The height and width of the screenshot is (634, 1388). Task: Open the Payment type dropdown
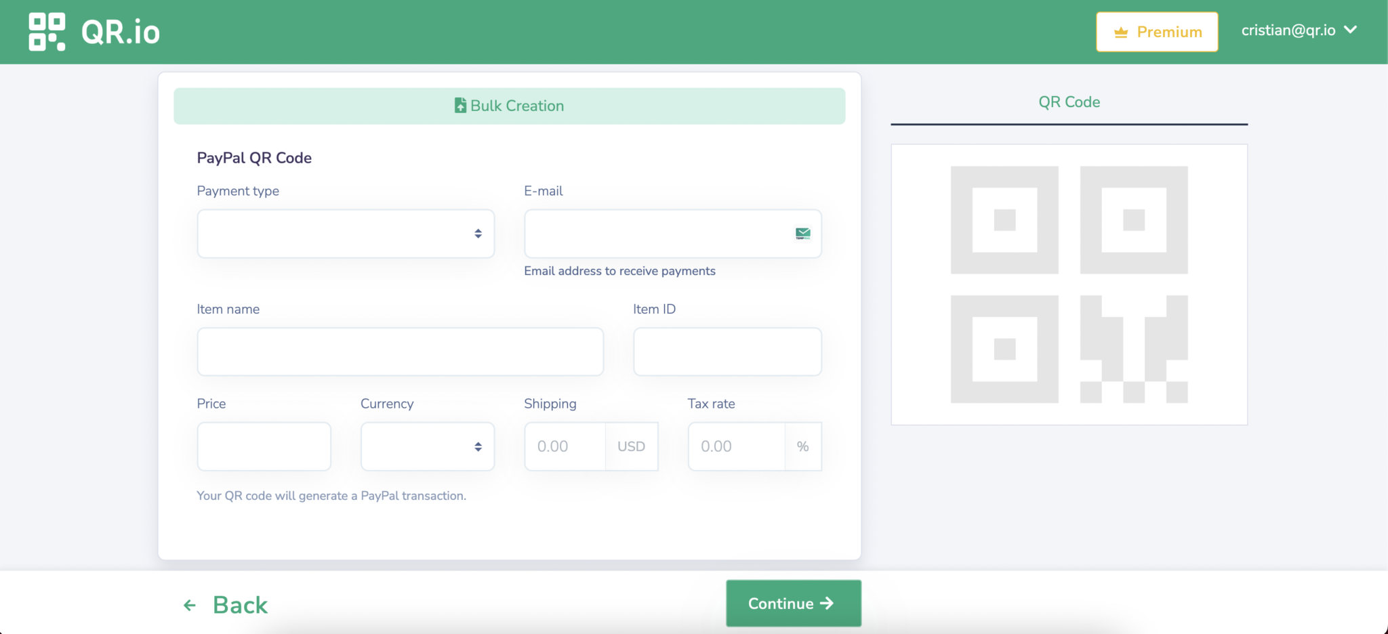pos(346,234)
